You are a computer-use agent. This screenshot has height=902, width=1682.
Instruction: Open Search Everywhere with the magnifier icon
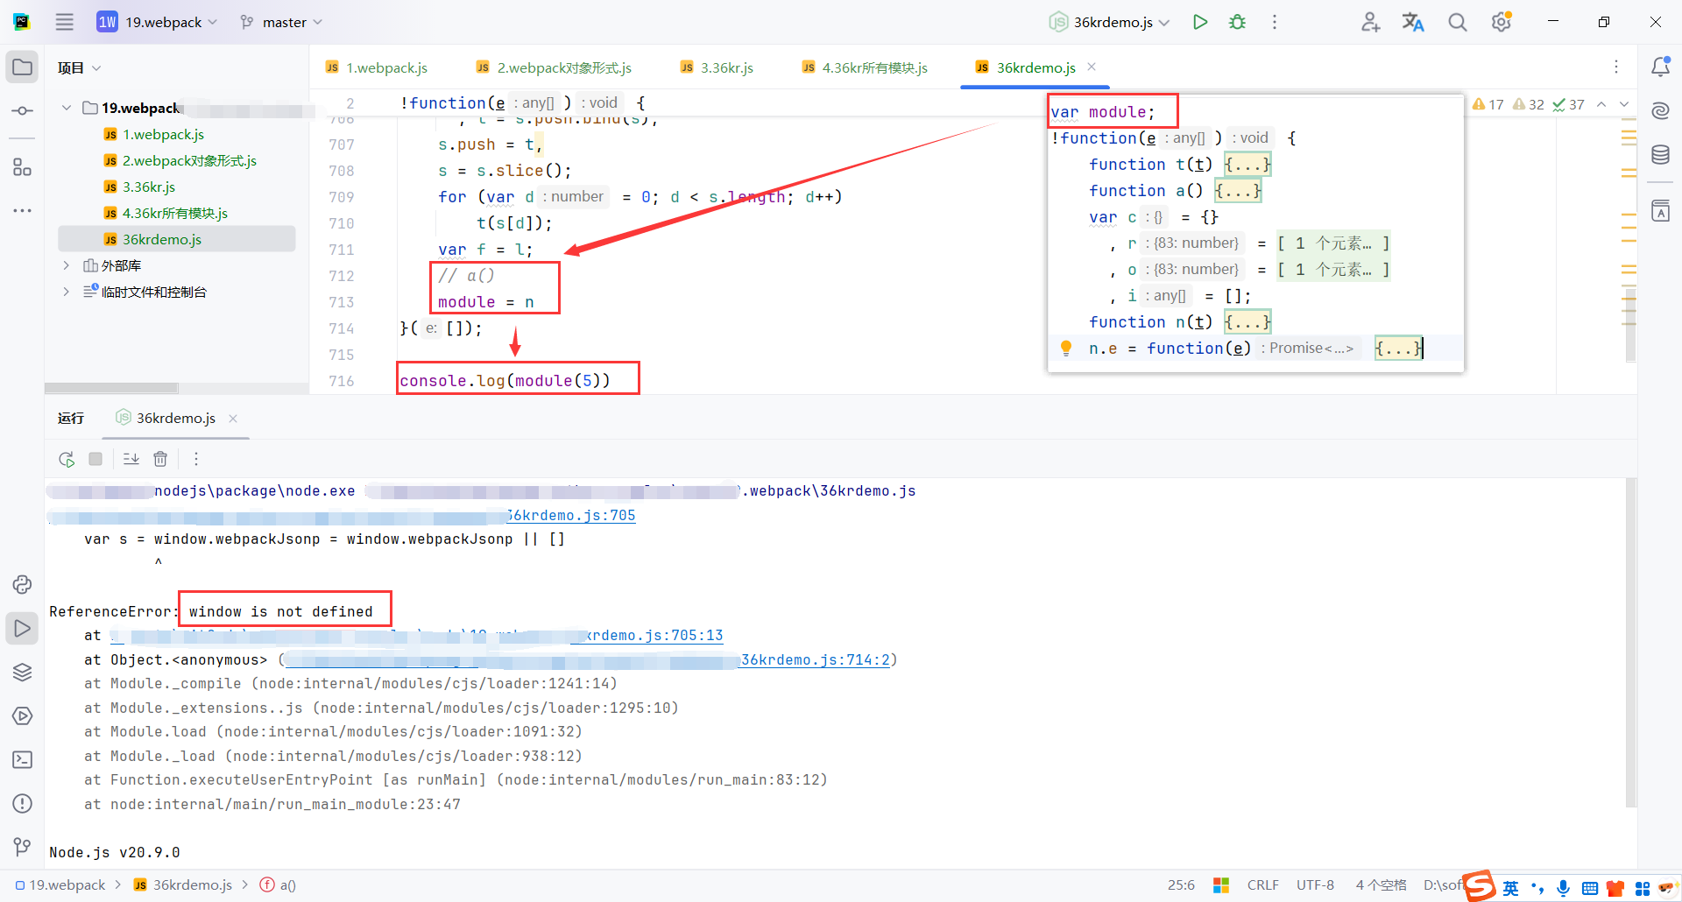(1457, 22)
